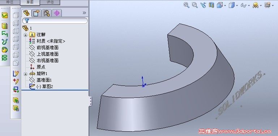The height and width of the screenshot is (136, 278).
Task: Click the Zoom to Fit magnifier icon
Action: (x=186, y=5)
